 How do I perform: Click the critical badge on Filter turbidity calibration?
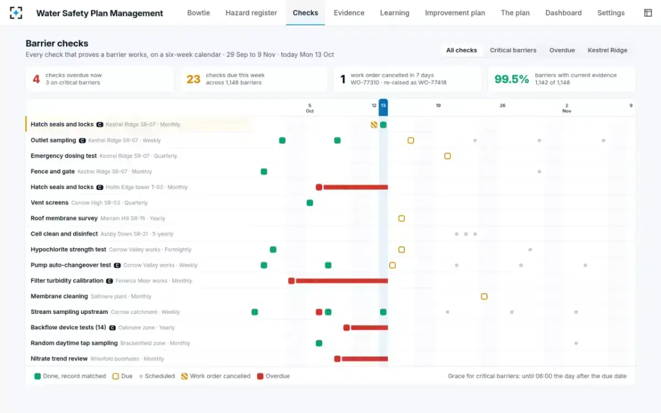pos(109,281)
